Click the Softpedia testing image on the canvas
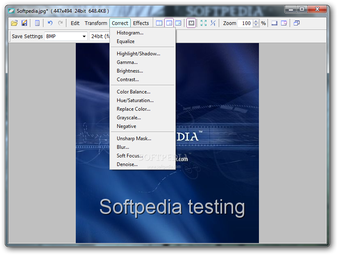The width and height of the screenshot is (338, 255). tap(167, 143)
